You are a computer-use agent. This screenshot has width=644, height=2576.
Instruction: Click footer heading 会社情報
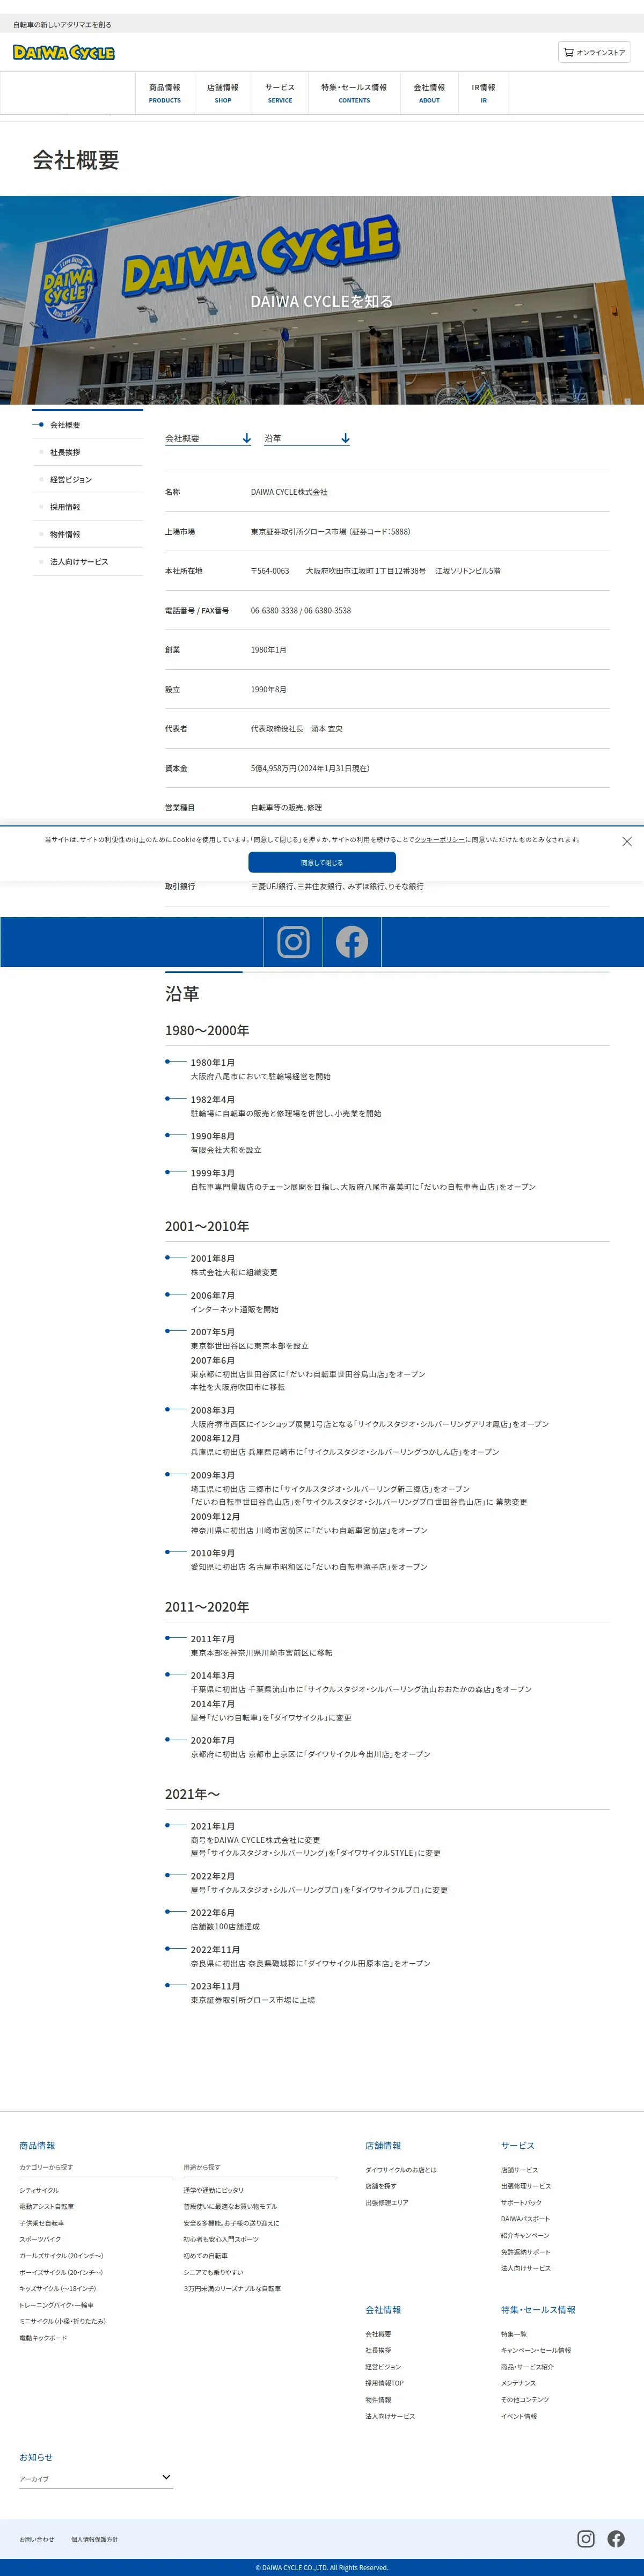point(383,2309)
